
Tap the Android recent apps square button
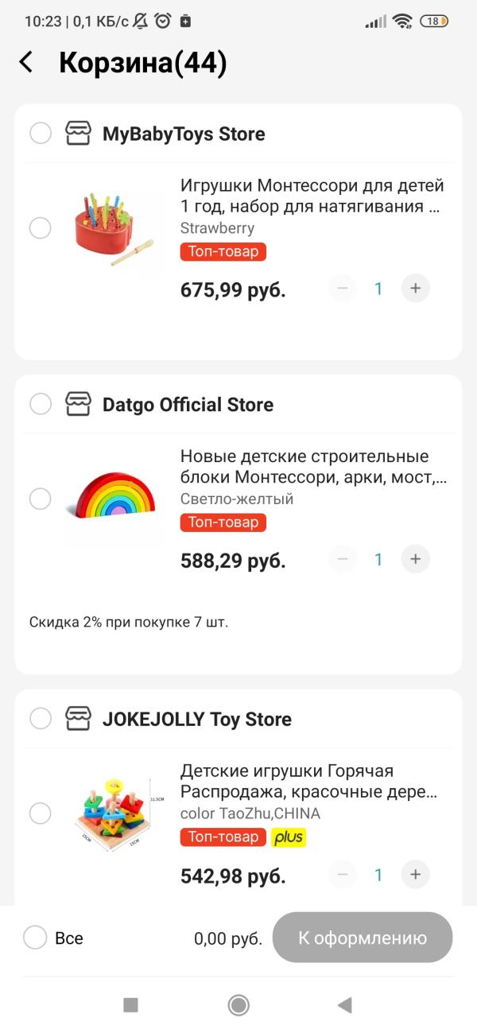[131, 1005]
